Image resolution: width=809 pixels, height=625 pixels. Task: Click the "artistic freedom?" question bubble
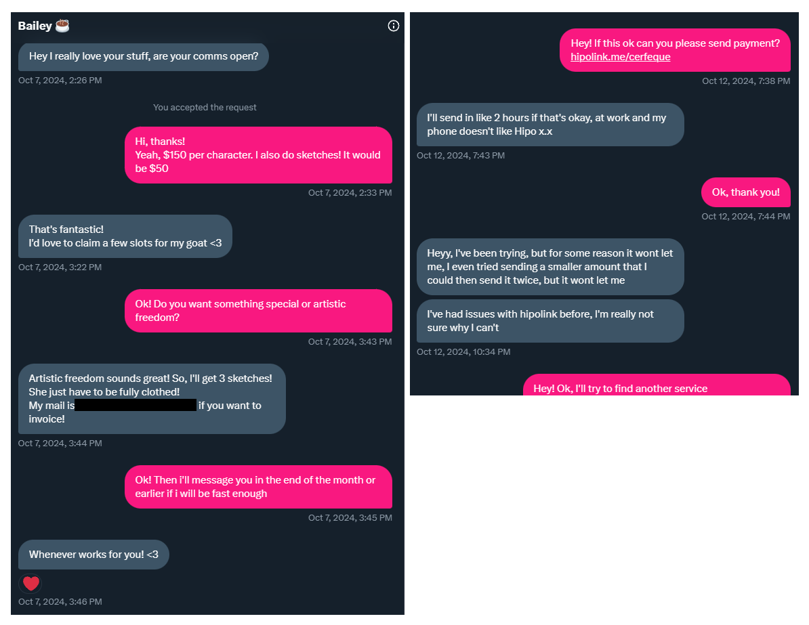258,311
